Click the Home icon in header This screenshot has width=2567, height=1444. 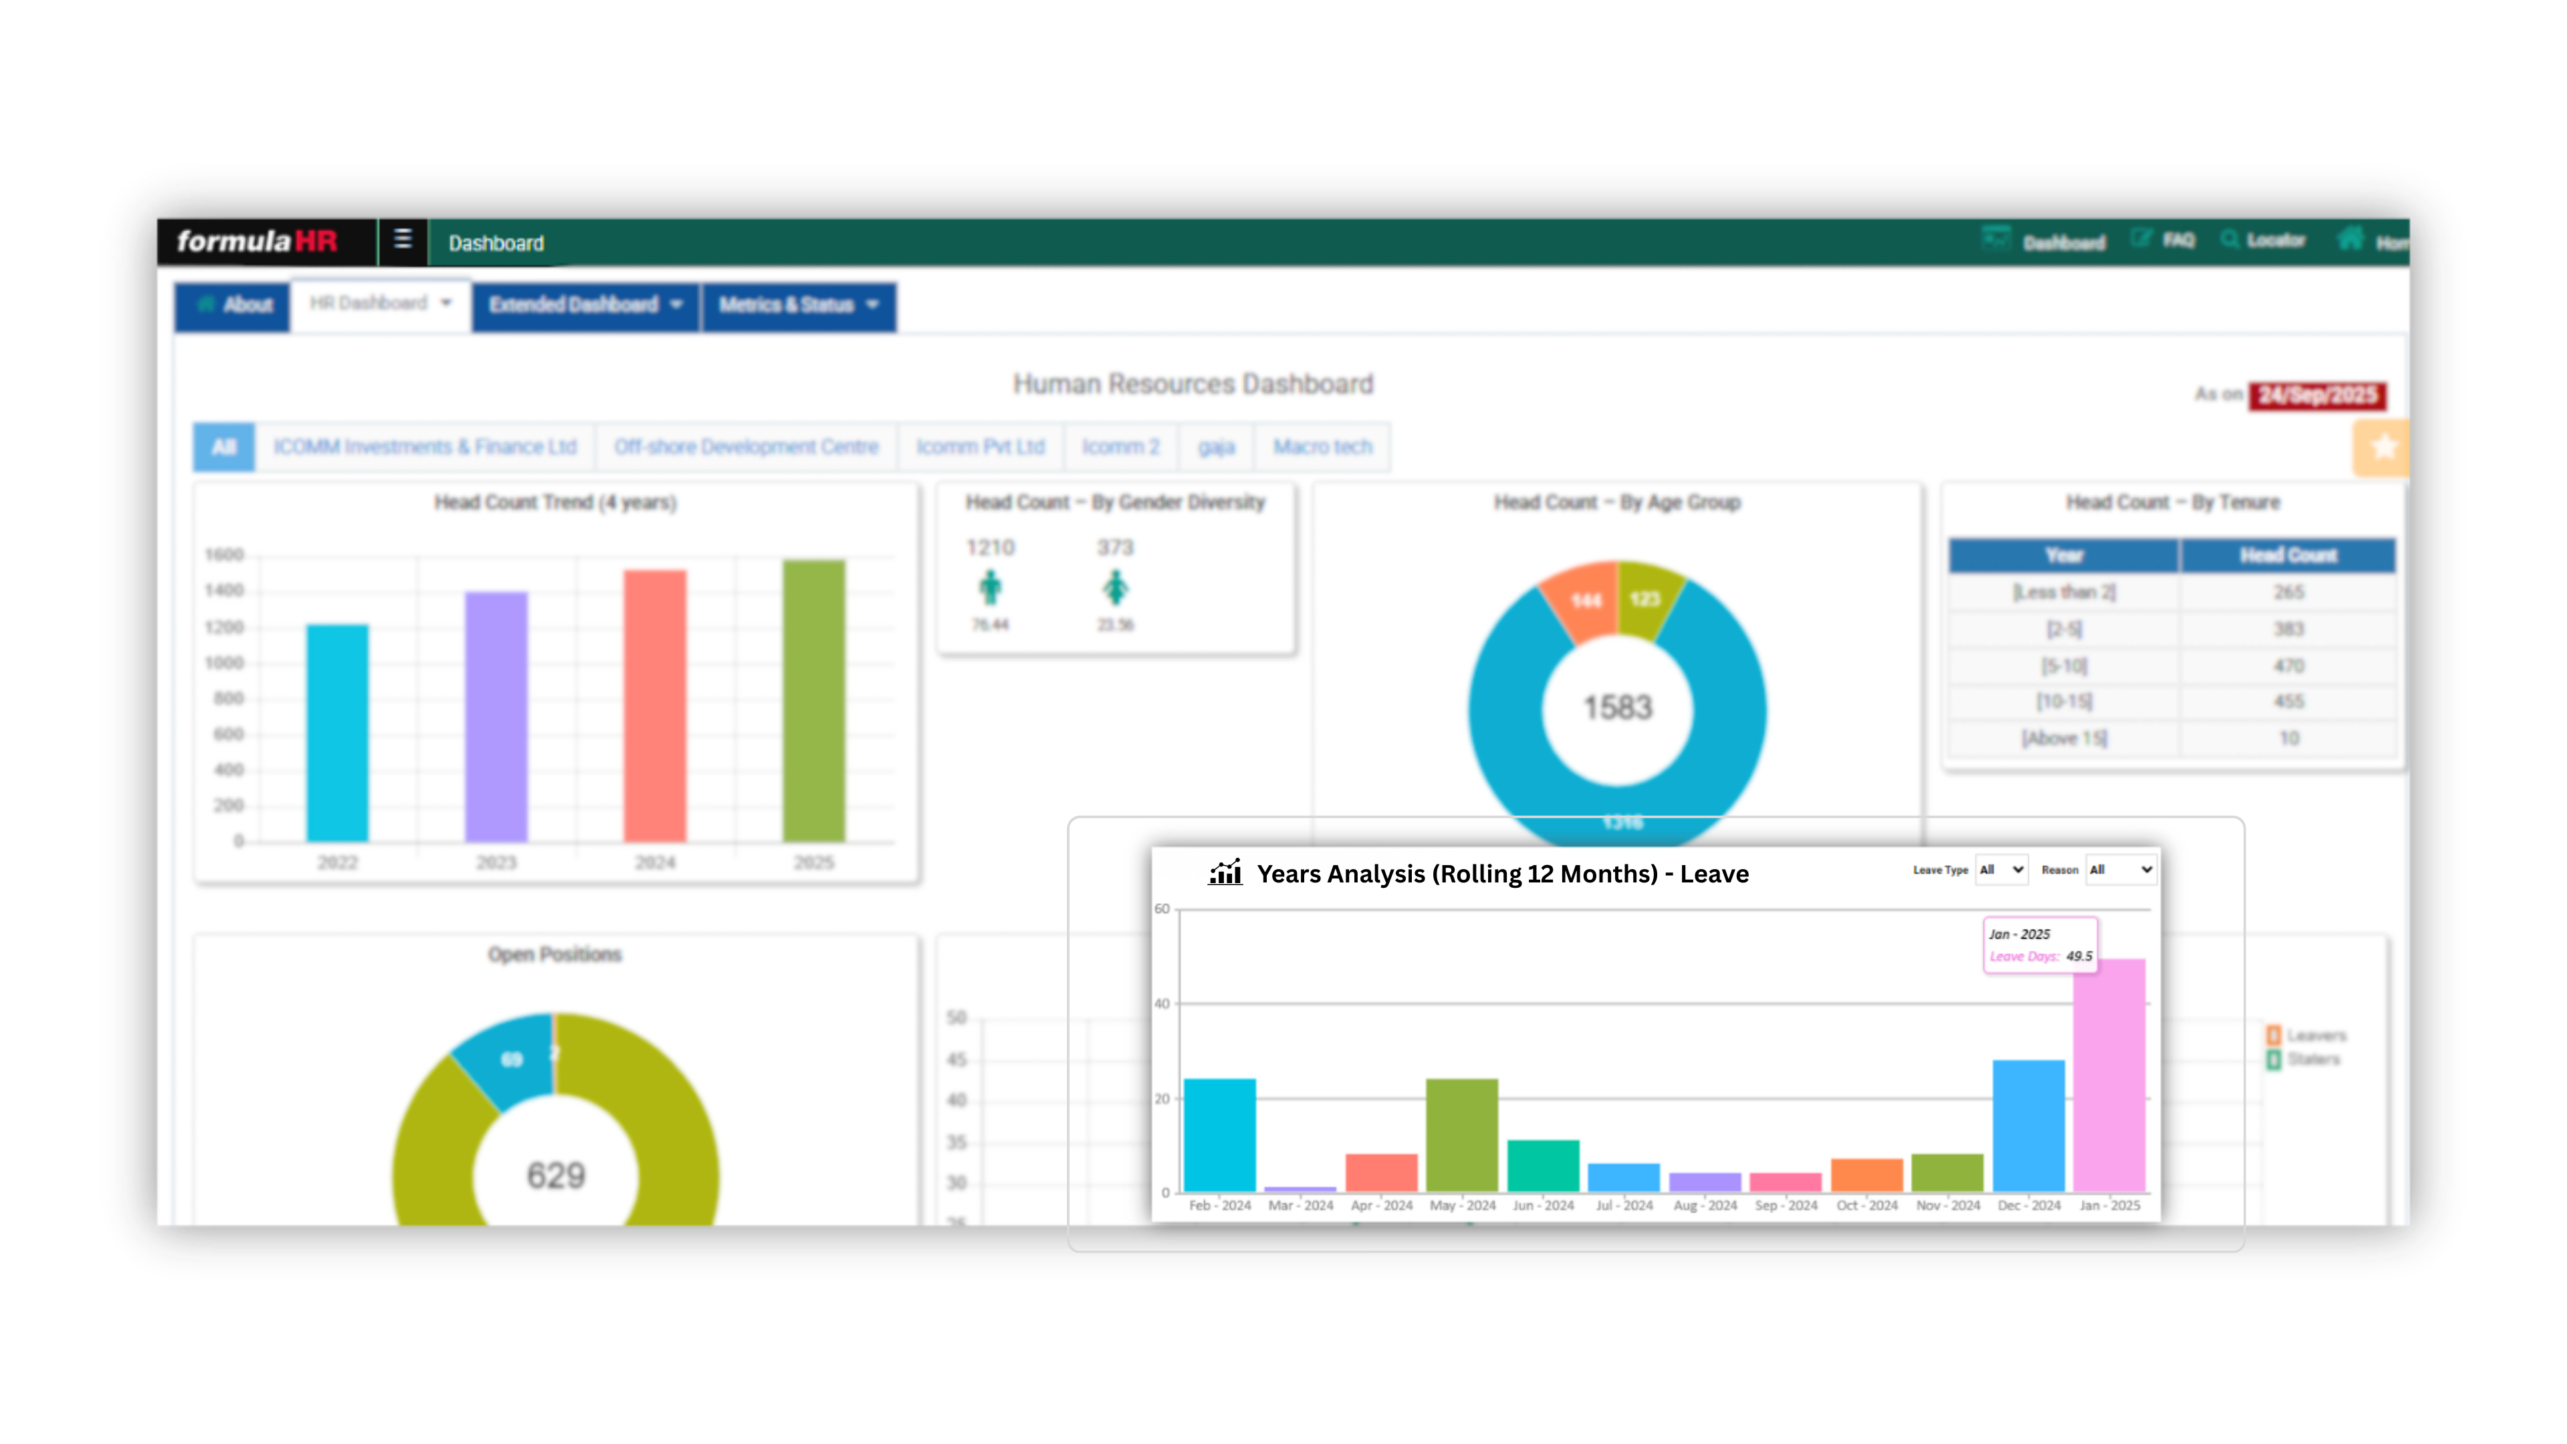[2350, 238]
